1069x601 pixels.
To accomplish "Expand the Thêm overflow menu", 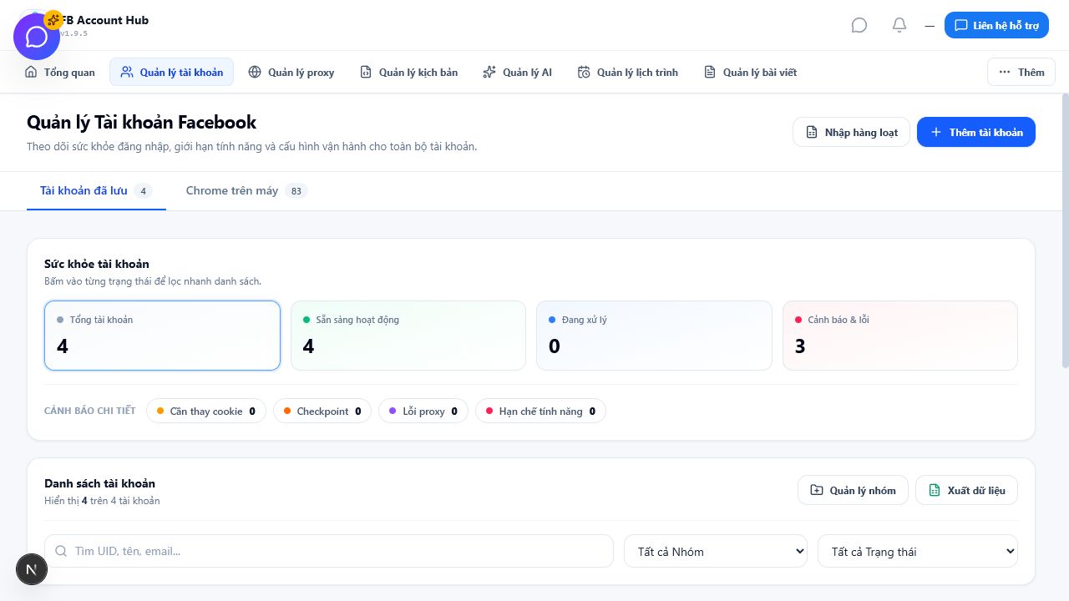I will tap(1021, 73).
